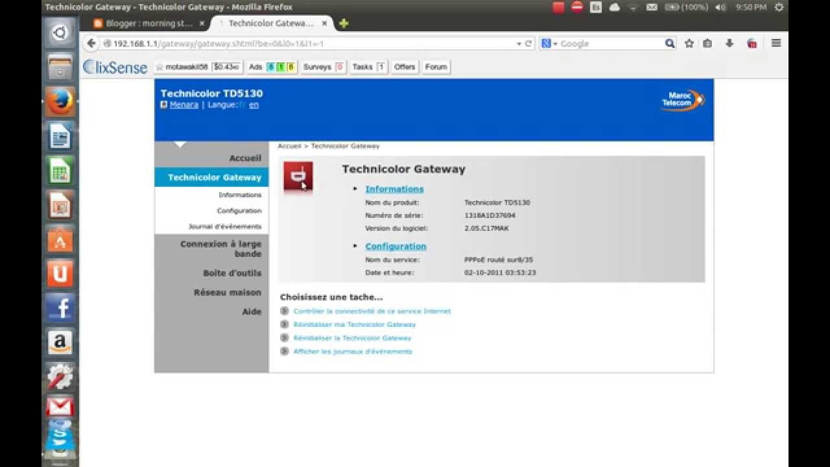Click the red gateway device icon

point(298,176)
